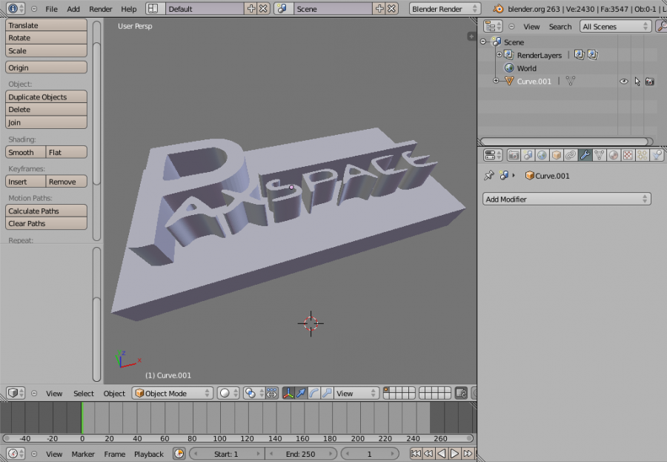Open the Object menu in 3D view header
The width and height of the screenshot is (667, 462).
tap(113, 393)
